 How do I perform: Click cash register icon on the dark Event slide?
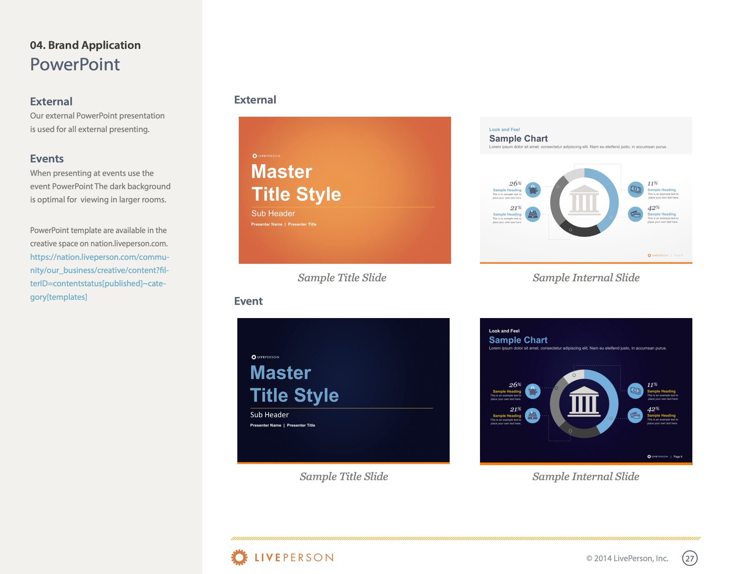(533, 416)
